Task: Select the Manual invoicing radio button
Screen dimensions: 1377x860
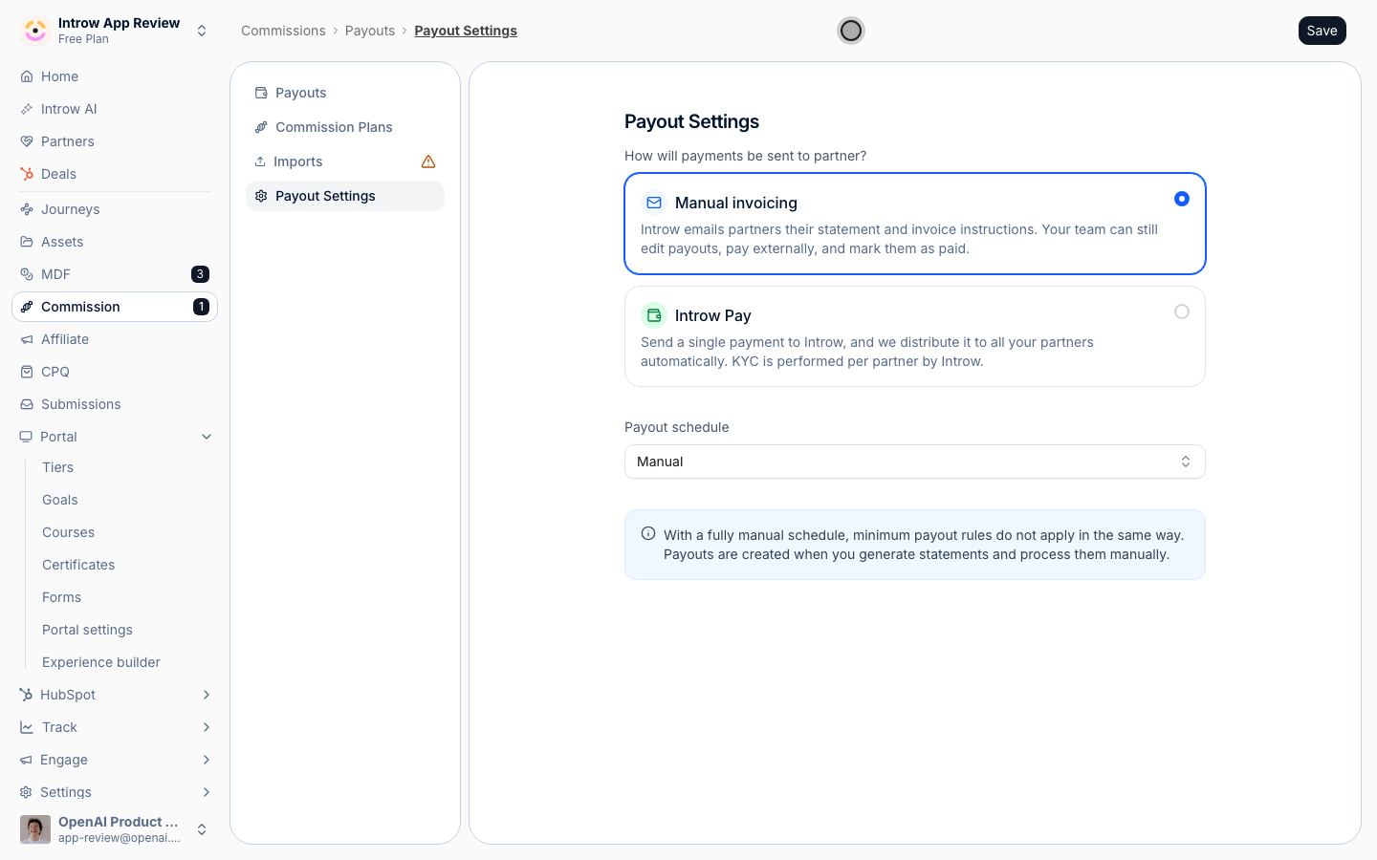Action: coord(1182,199)
